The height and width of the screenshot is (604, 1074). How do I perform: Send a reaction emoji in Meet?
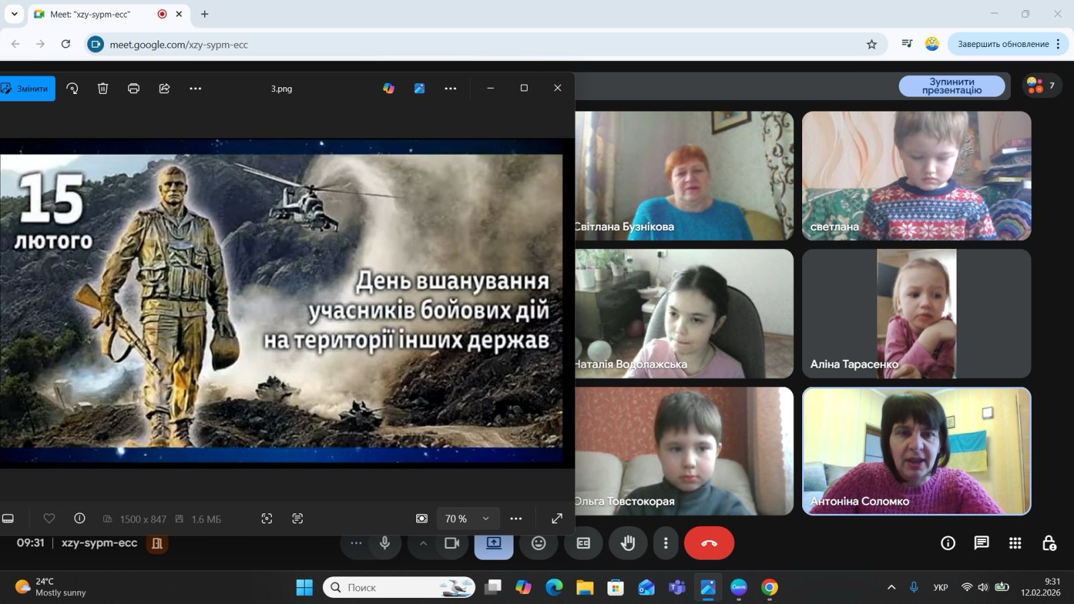tap(538, 543)
